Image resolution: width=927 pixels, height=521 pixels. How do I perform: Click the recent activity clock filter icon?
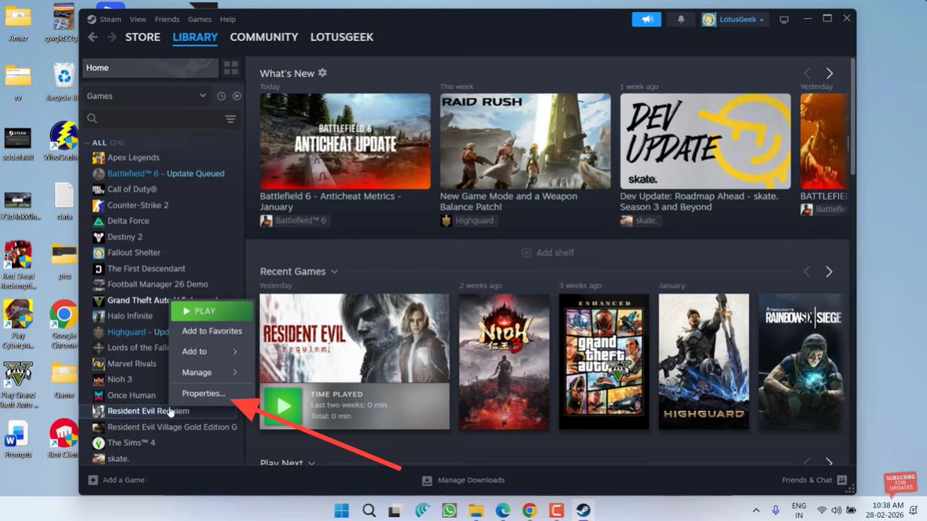(222, 96)
